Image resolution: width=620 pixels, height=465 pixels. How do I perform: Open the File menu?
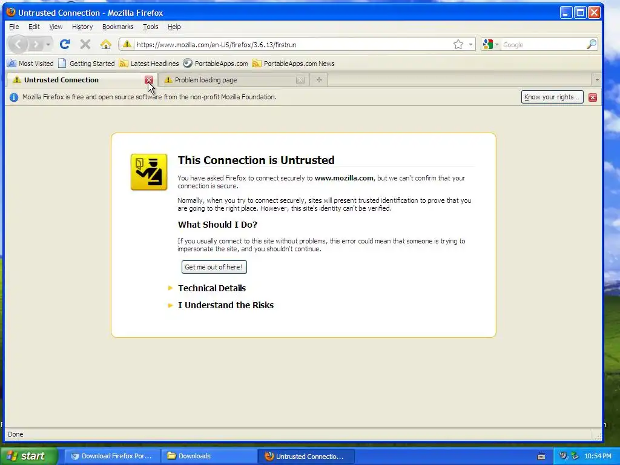[14, 27]
